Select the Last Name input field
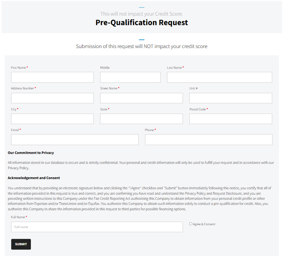The width and height of the screenshot is (284, 257). (x=219, y=77)
